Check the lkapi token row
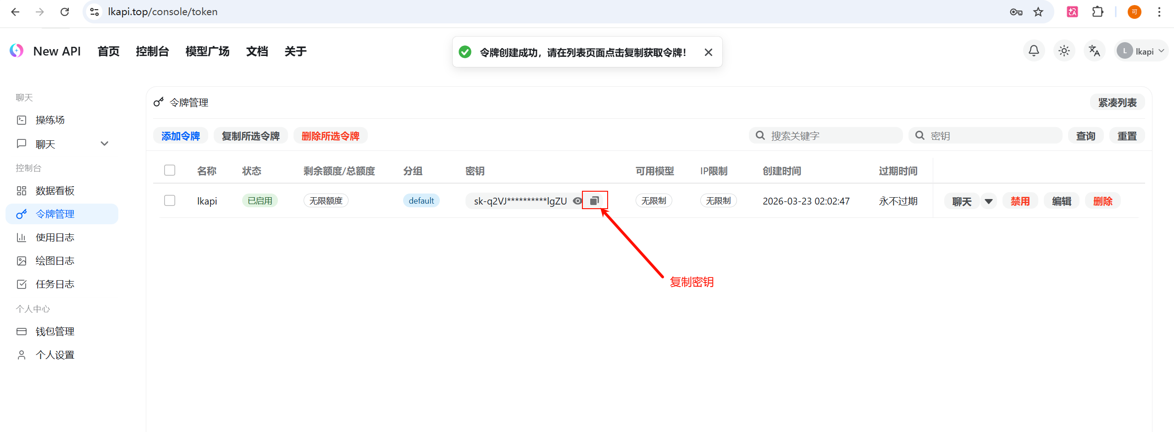Viewport: 1174px width, 432px height. 170,201
